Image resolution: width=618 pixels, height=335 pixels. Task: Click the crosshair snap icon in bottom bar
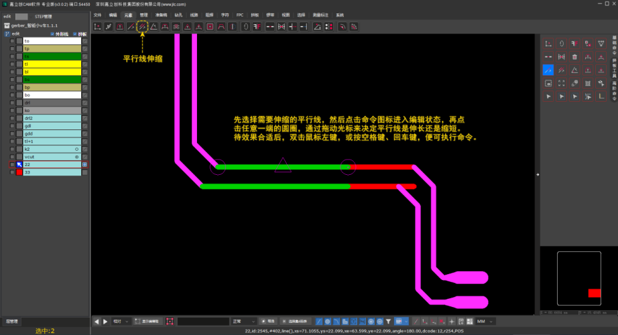pyautogui.click(x=452, y=322)
